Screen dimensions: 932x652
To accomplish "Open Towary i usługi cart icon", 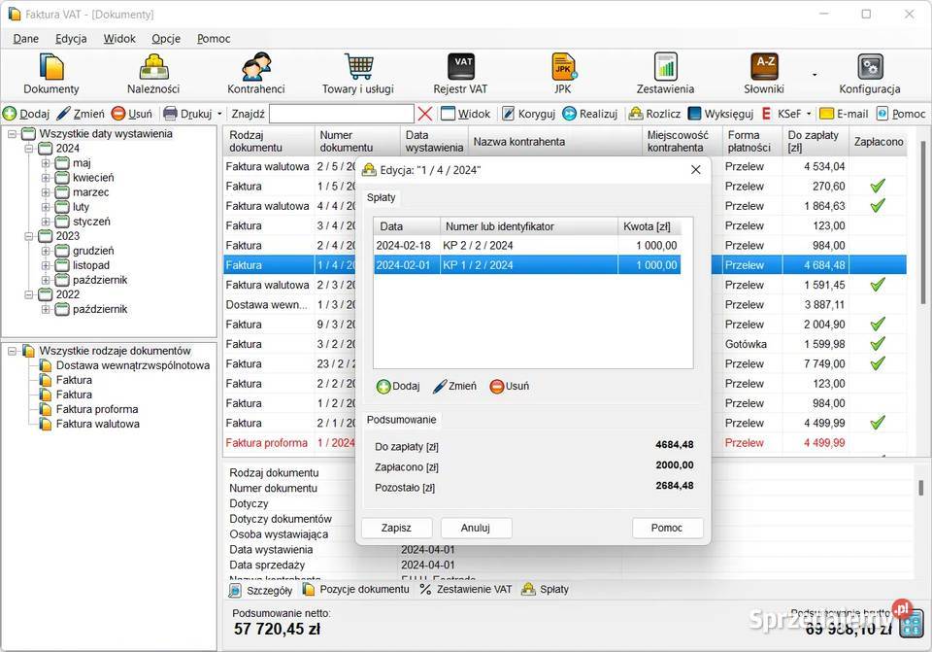I will click(358, 67).
